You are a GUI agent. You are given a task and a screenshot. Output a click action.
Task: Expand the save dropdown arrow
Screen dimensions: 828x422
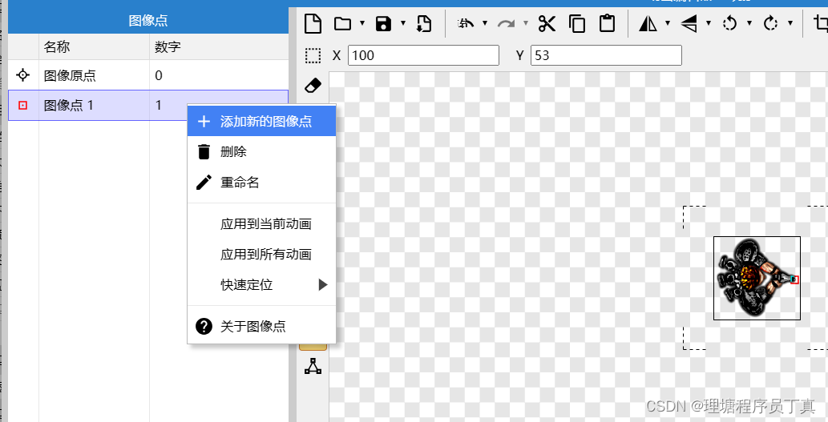(403, 23)
